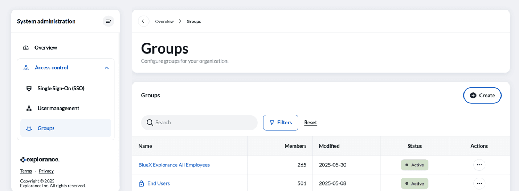Click the 2025-05-08 modified date
Image resolution: width=519 pixels, height=191 pixels.
pos(332,183)
